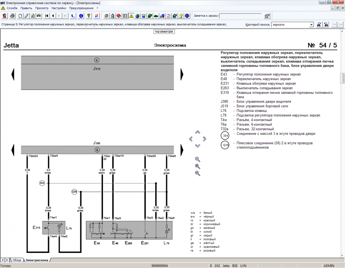The height and width of the screenshot is (268, 345).
Task: Print the current wiring diagram
Action: click(12, 16)
